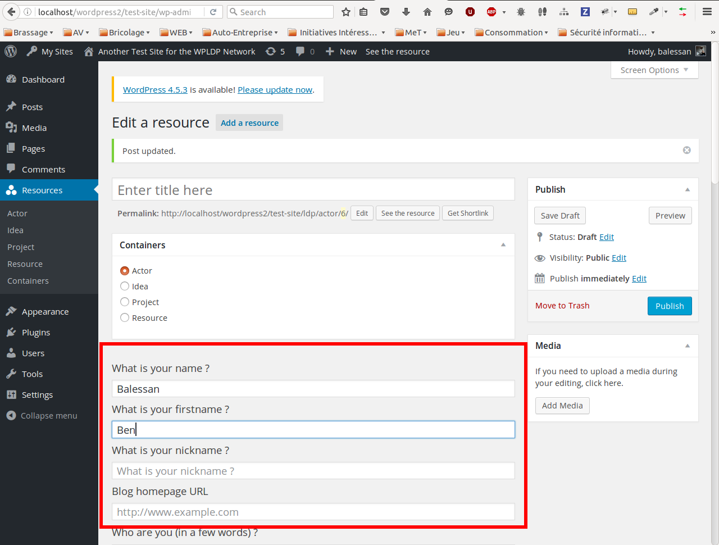Open the browser downloads arrow icon

(406, 12)
